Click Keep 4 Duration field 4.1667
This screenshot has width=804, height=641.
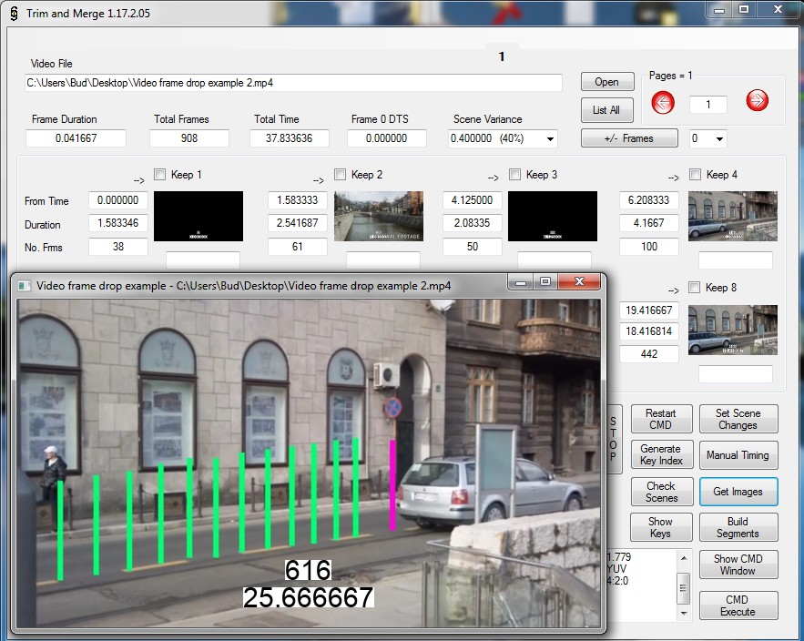point(649,223)
